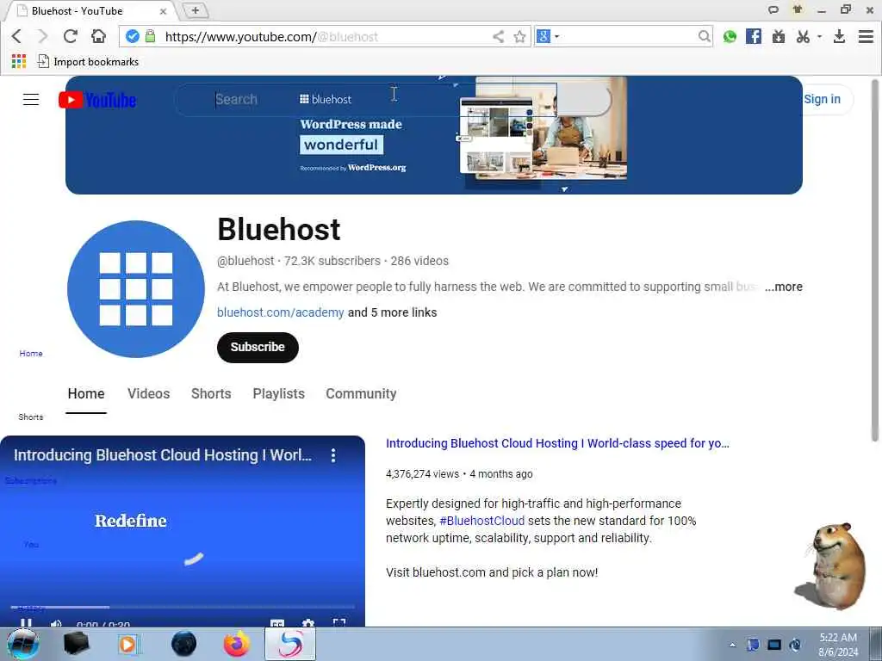
Task: Open the apps grid in bookmarks bar
Action: tap(19, 61)
